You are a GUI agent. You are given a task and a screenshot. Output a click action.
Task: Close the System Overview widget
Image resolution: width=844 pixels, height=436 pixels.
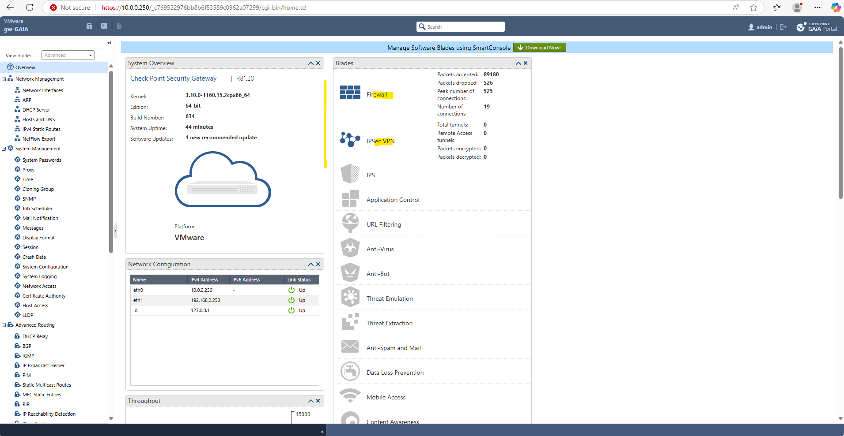click(x=318, y=63)
